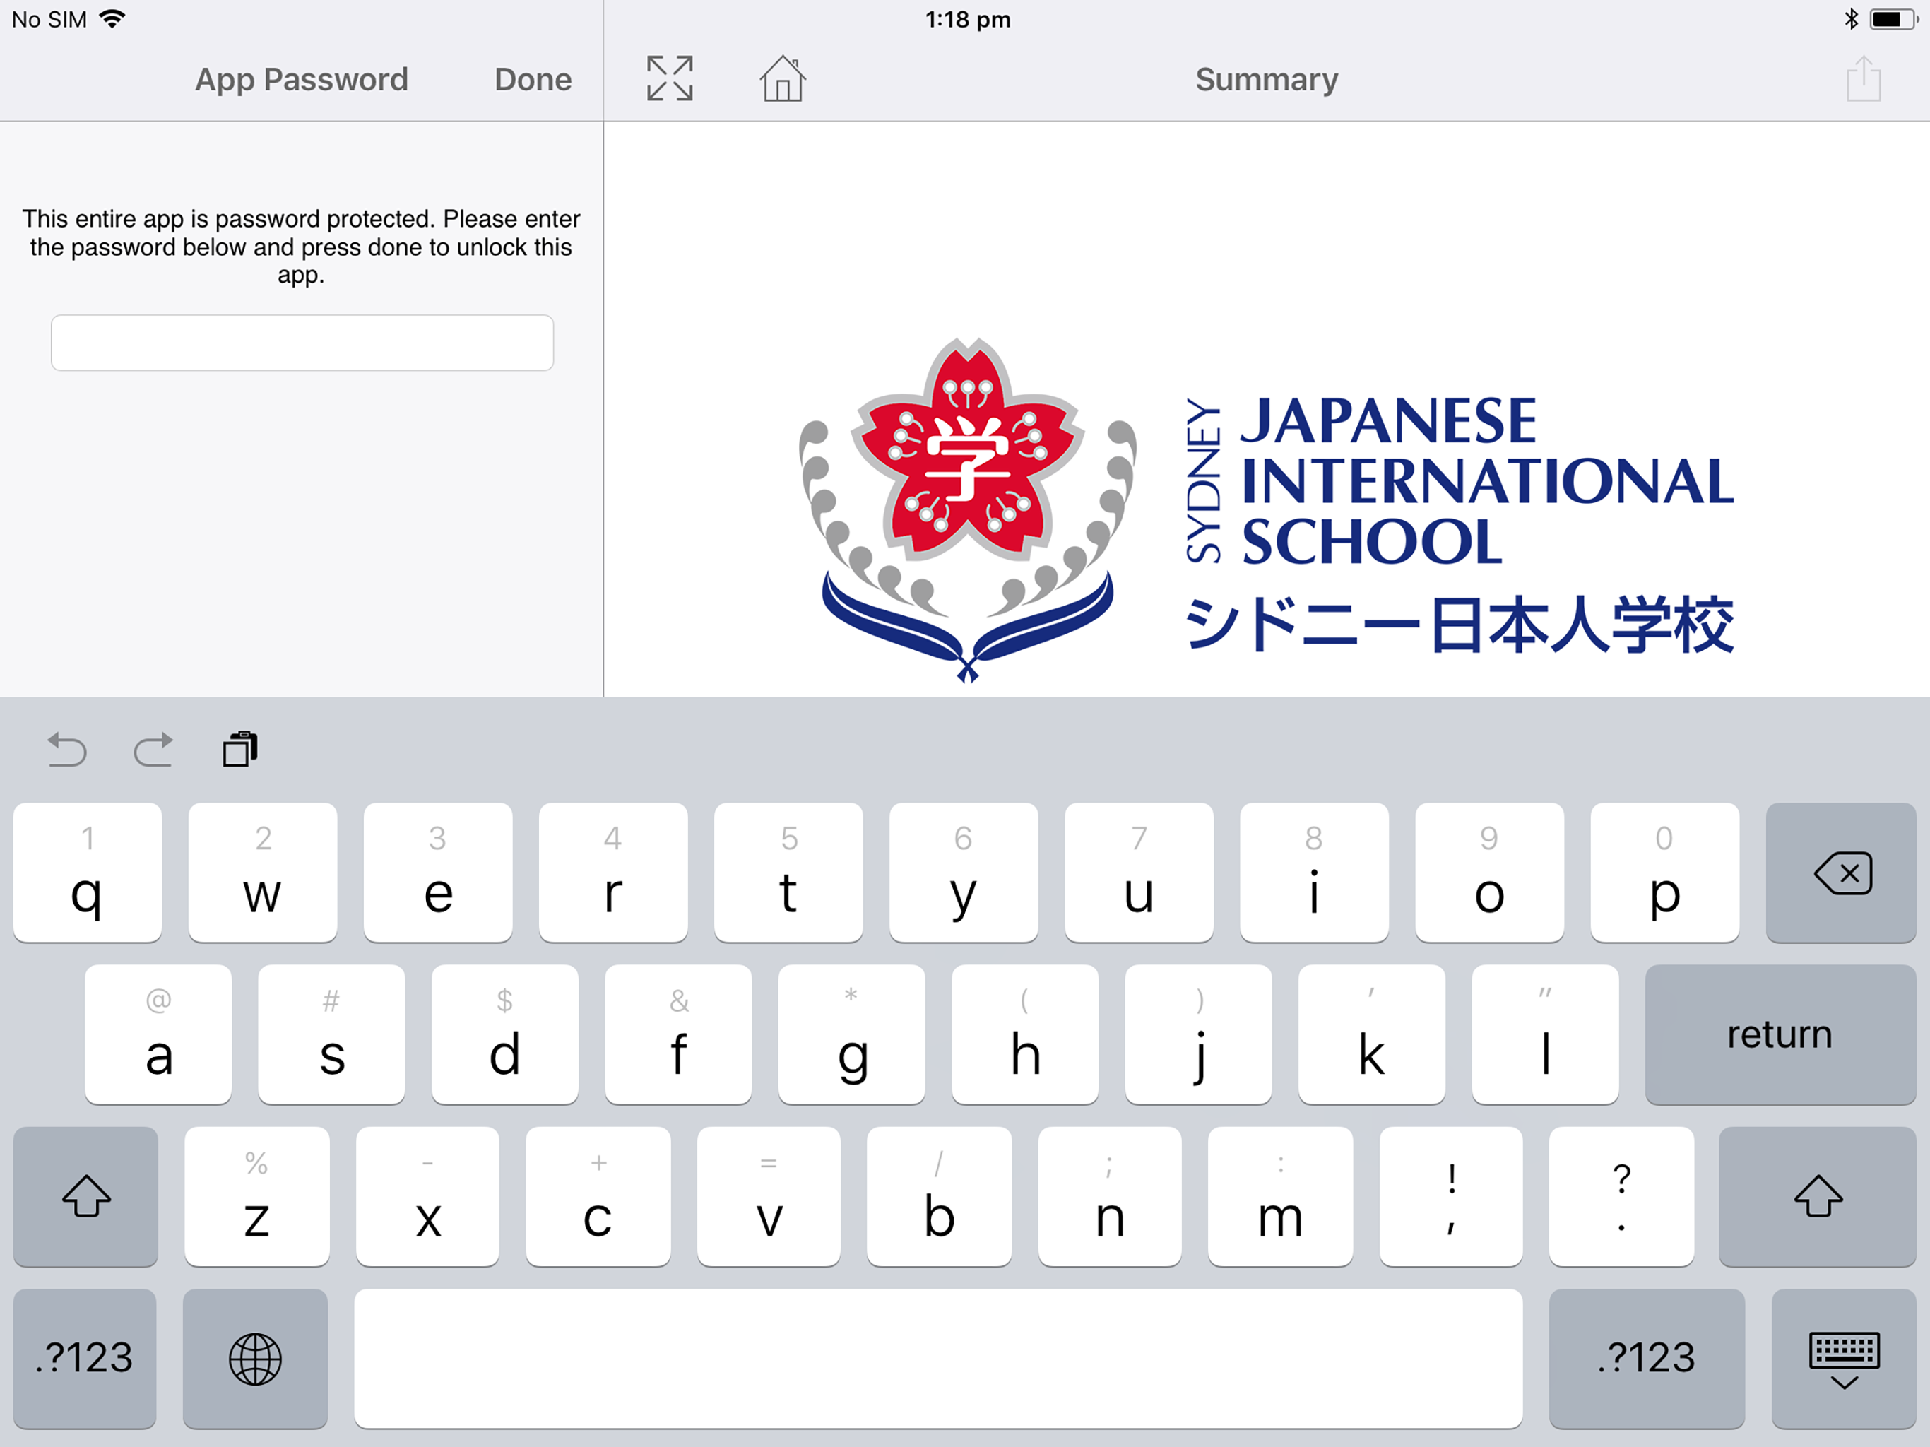This screenshot has height=1447, width=1930.
Task: Tap the space bar
Action: click(x=938, y=1358)
